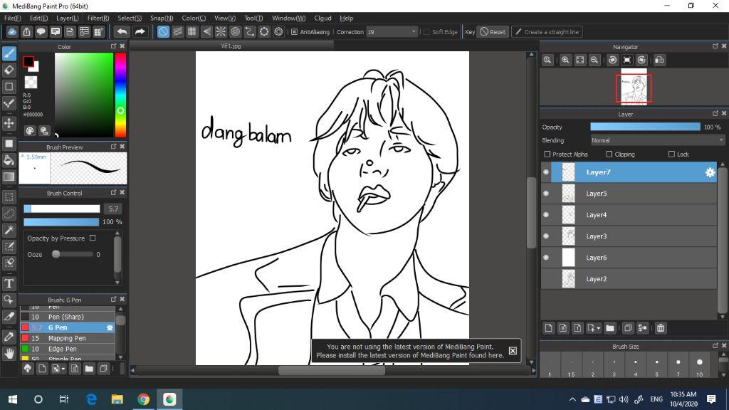
Task: Close the Navigator panel
Action: point(724,46)
